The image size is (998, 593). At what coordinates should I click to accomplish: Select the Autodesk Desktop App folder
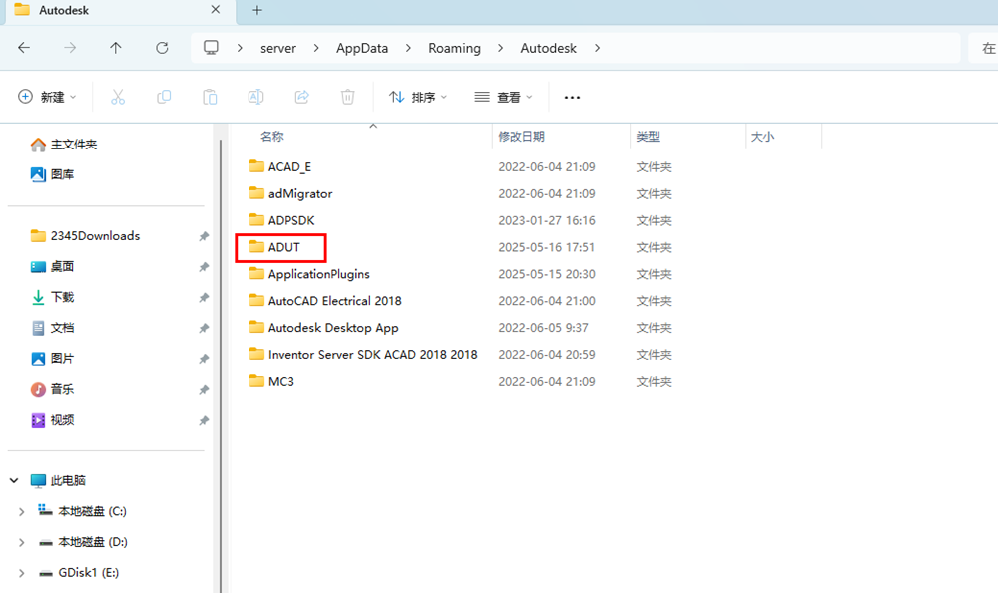[324, 327]
